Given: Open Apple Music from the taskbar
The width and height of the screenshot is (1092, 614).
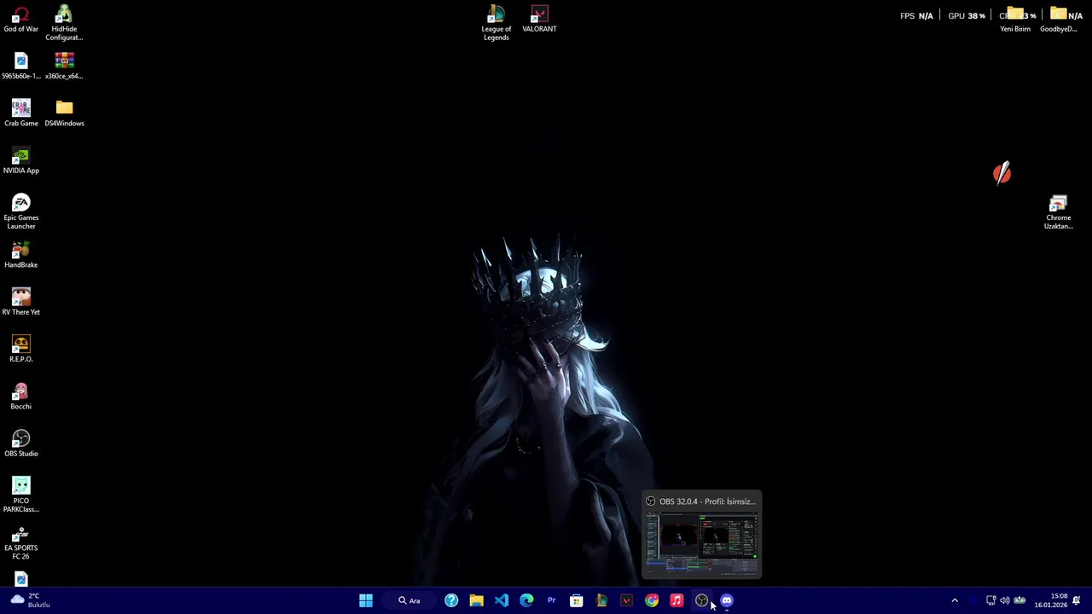Looking at the screenshot, I should [x=677, y=600].
